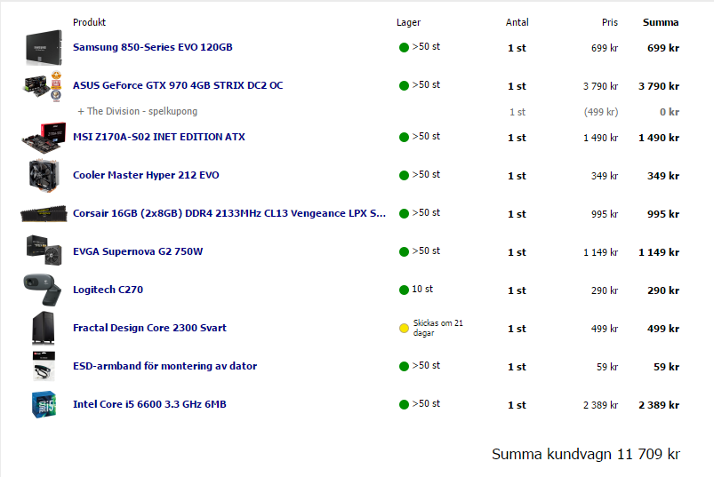Click the '2 389 kr' sum for Intel Core i5

pyautogui.click(x=659, y=405)
